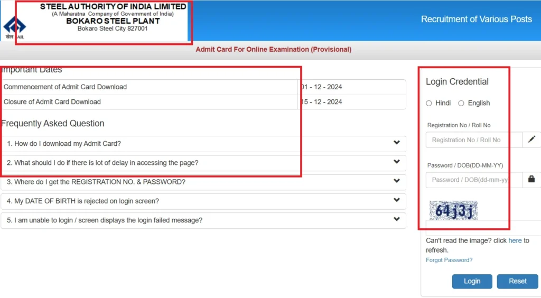Click 'Frequently Asked Question' heading
Viewport: 541px width, 298px height.
[x=52, y=124]
